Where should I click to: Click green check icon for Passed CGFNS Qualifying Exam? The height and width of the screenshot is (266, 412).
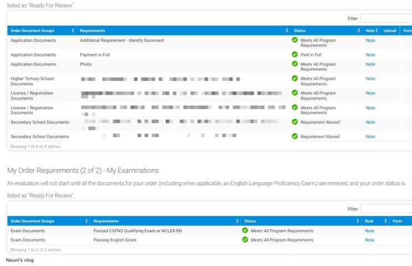coord(245,230)
